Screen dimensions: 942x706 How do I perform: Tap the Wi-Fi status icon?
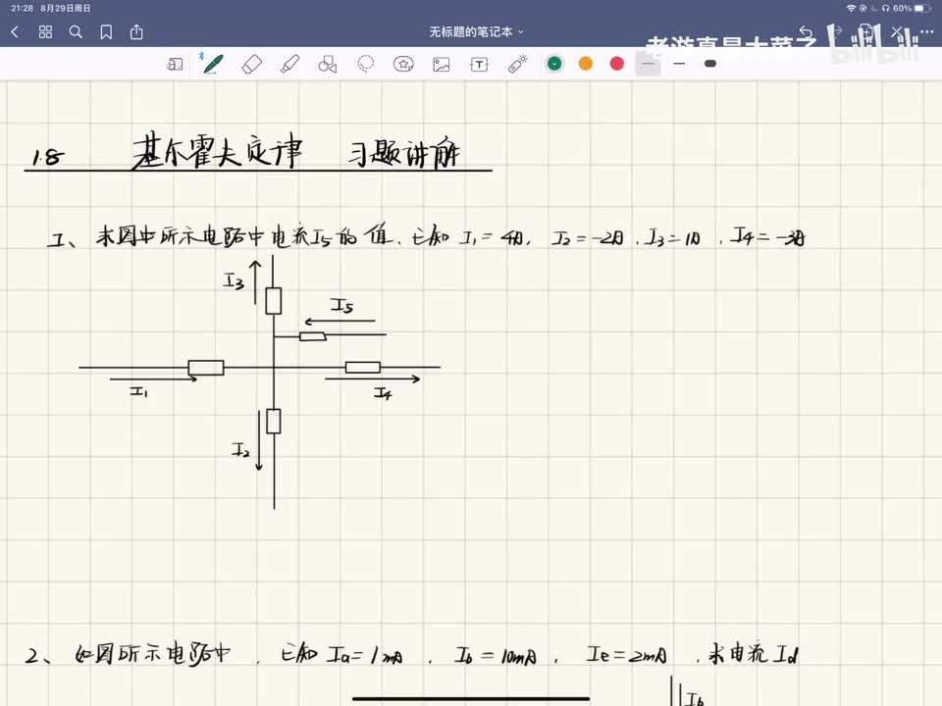coord(851,9)
